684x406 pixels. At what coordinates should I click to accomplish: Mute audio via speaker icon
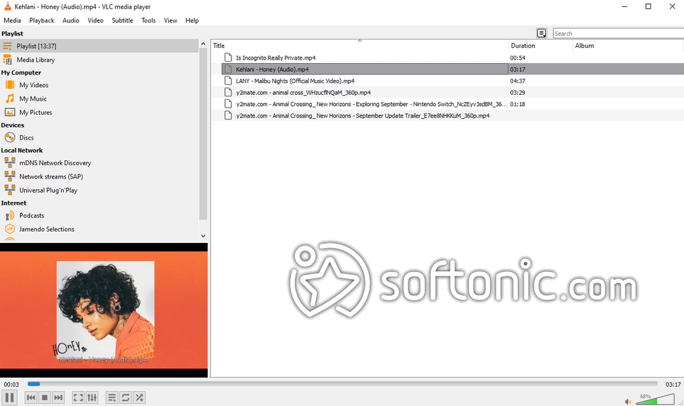pyautogui.click(x=628, y=401)
